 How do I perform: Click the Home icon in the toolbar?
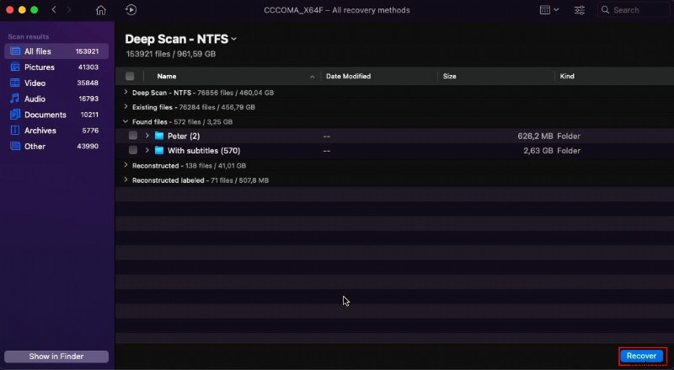click(x=101, y=10)
